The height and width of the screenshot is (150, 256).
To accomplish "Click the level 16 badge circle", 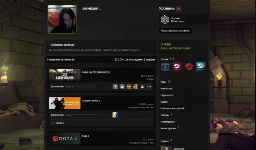I will tap(178, 9).
